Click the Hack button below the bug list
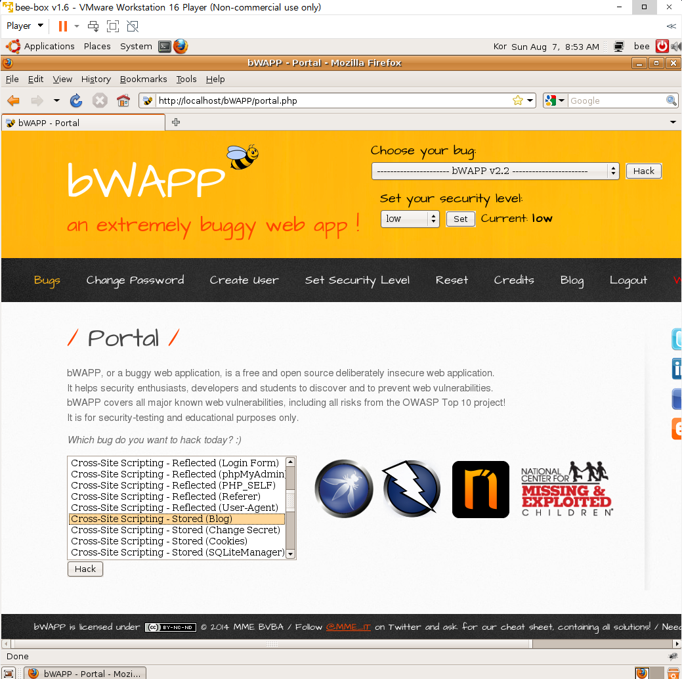This screenshot has height=679, width=682. pos(85,569)
